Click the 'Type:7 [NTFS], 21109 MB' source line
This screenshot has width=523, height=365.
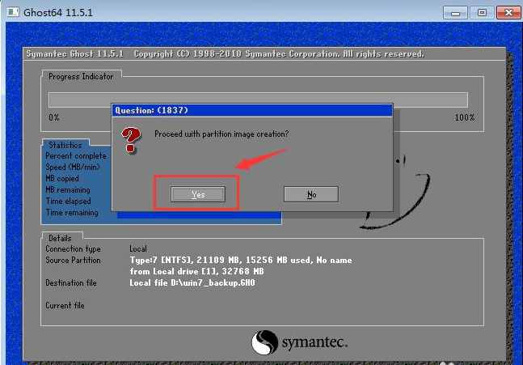pos(241,260)
